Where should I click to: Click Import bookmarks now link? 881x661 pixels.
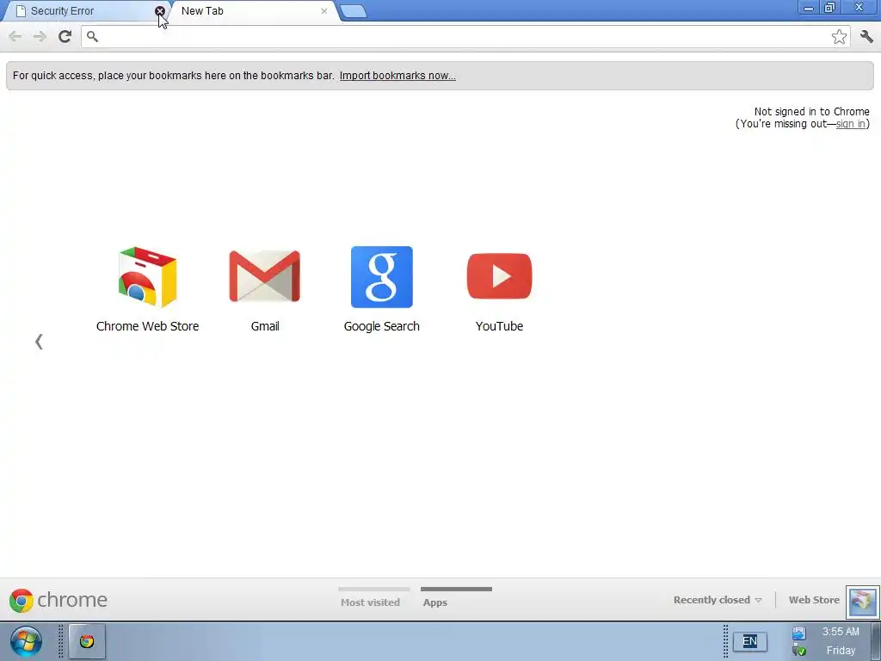[397, 76]
